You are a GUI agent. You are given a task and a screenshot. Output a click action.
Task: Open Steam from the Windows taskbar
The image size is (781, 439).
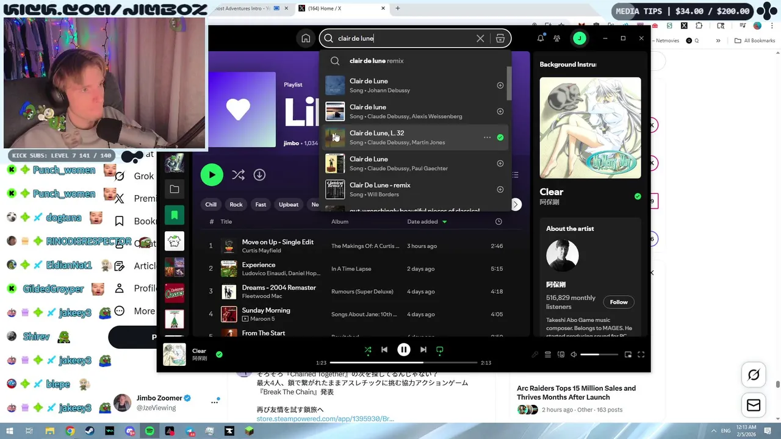pos(90,431)
